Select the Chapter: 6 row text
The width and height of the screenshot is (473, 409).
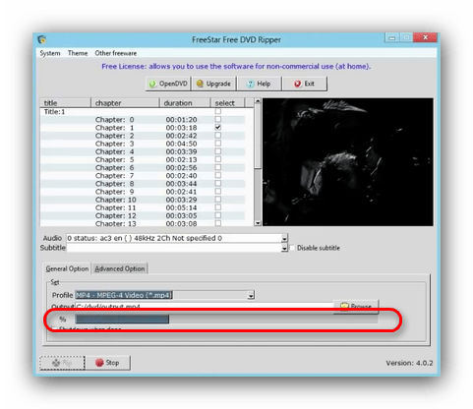tap(114, 168)
